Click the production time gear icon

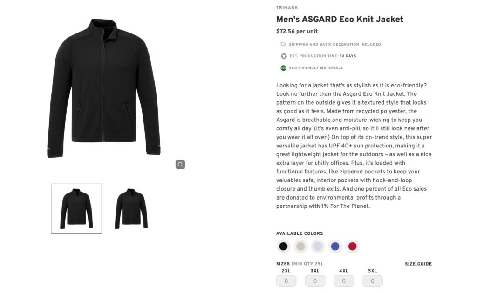point(284,56)
